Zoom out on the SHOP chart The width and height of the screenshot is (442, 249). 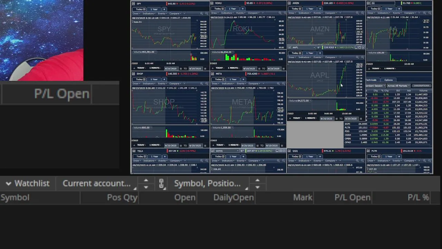tap(207, 83)
